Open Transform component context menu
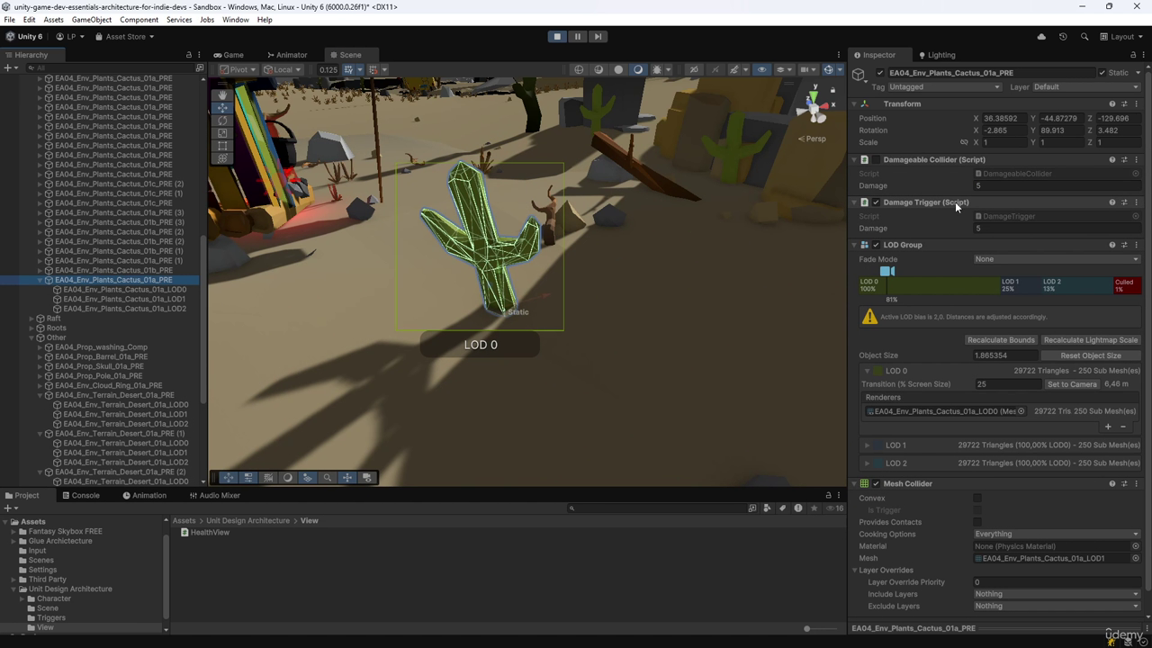Viewport: 1152px width, 648px height. (x=1136, y=103)
